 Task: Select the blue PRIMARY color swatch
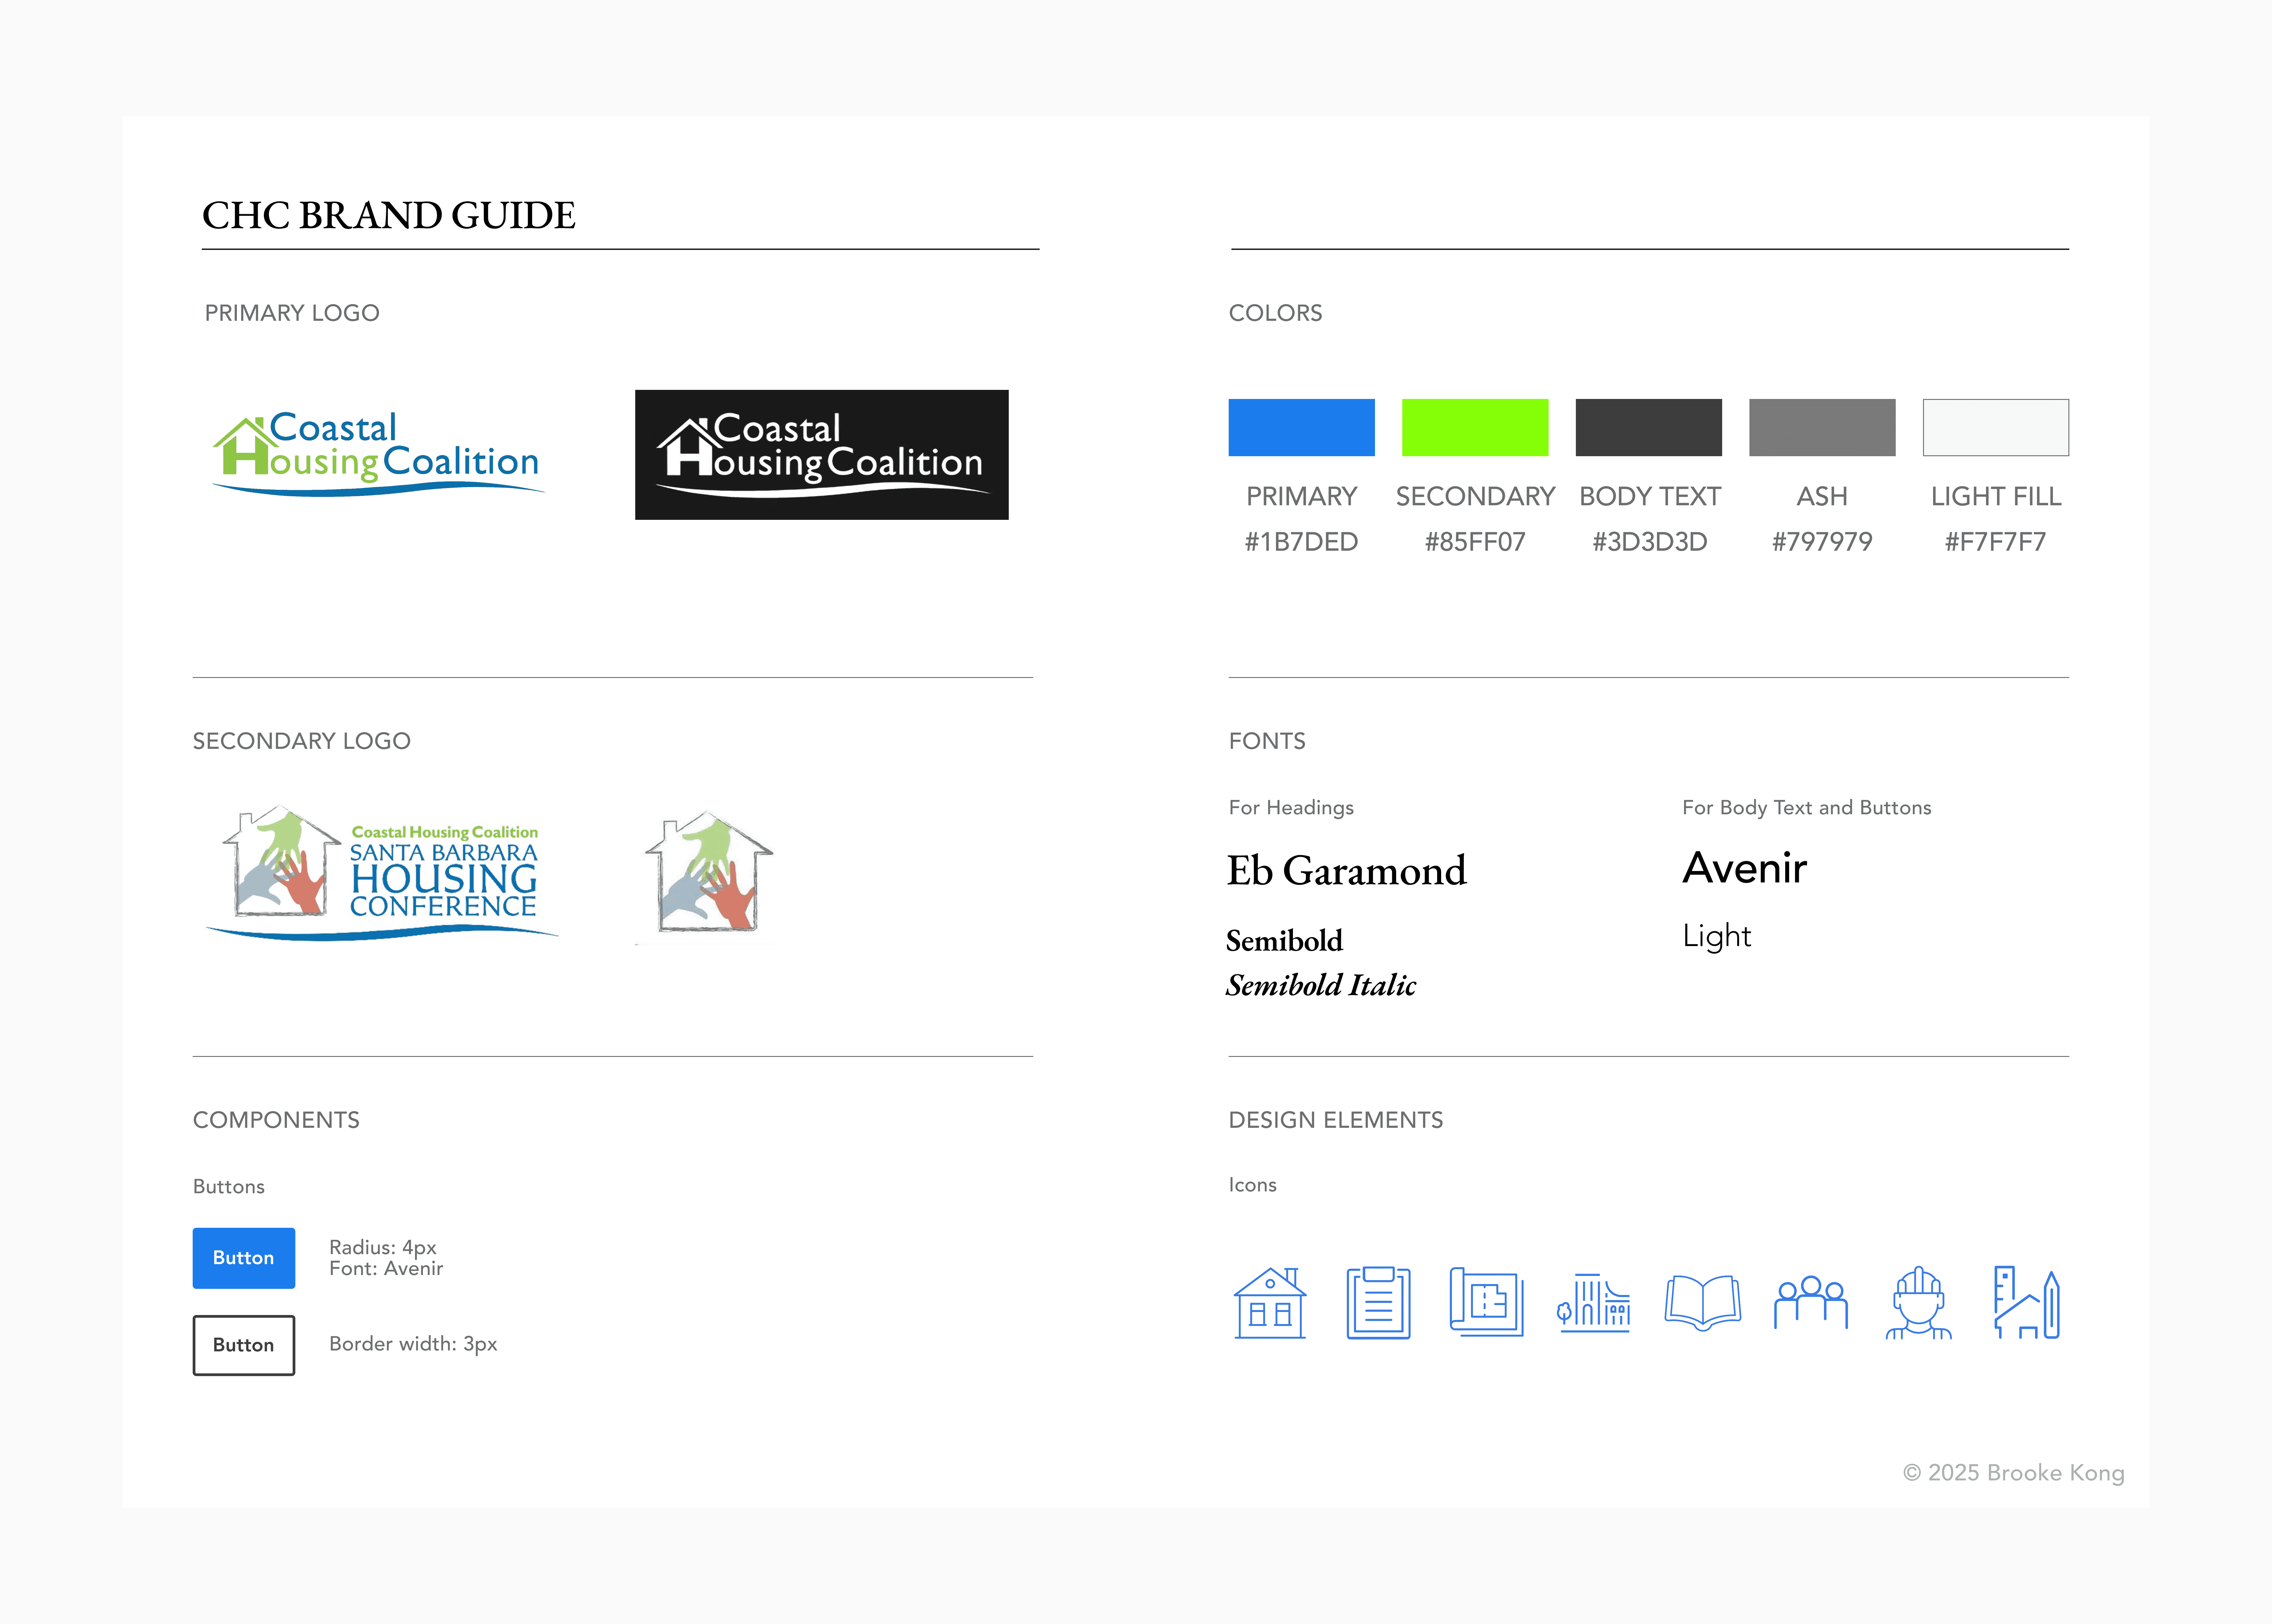[x=1301, y=427]
